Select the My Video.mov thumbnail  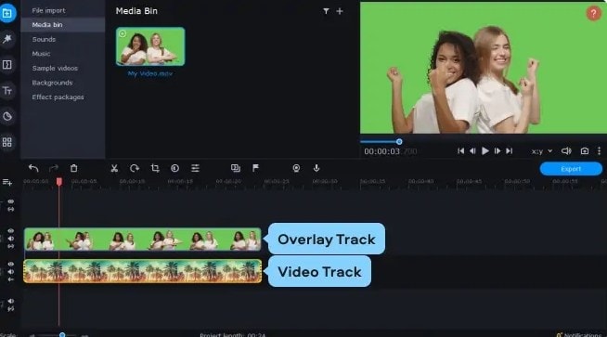150,46
